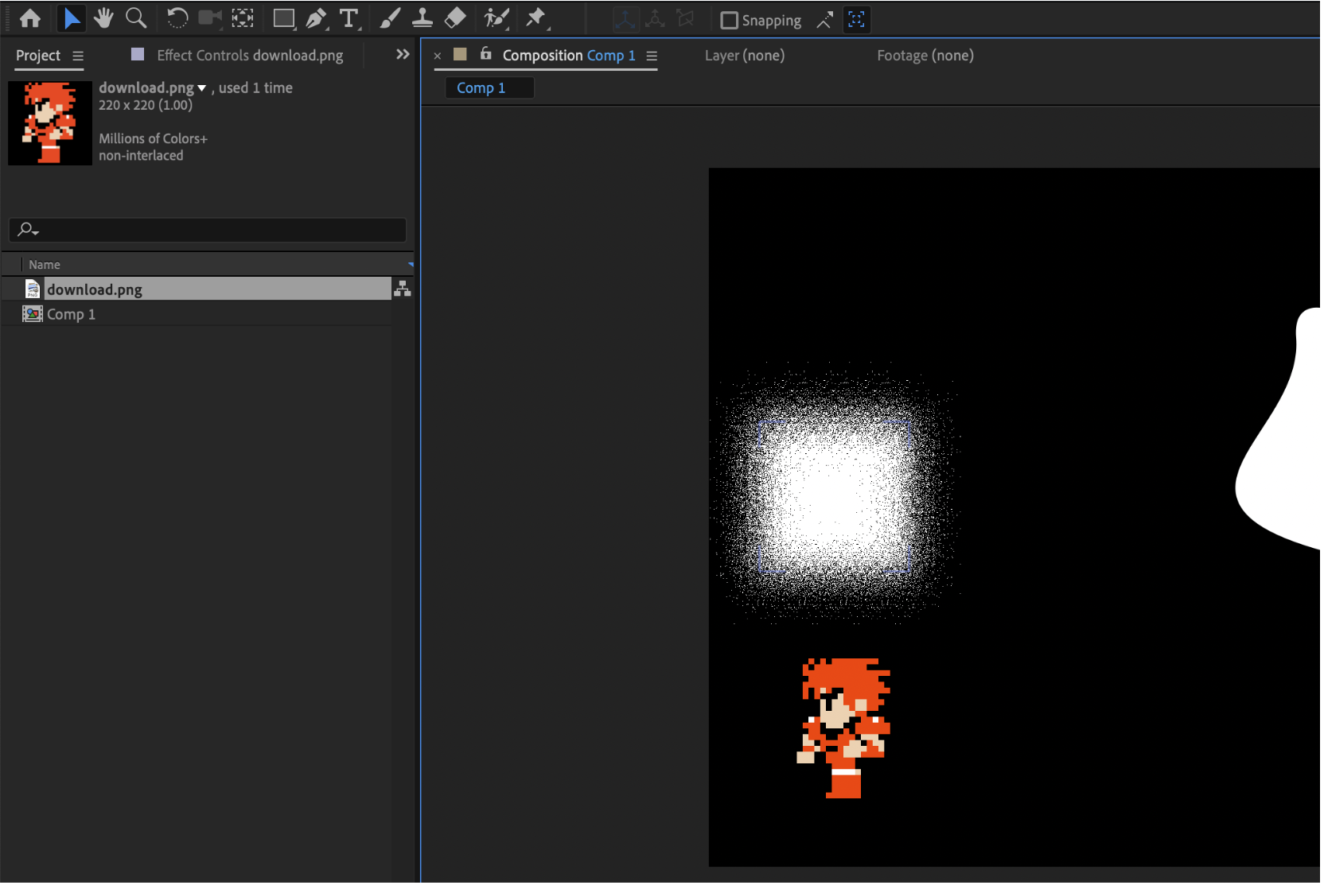Switch to Effect Controls download.png tab
This screenshot has width=1324, height=889.
[250, 56]
